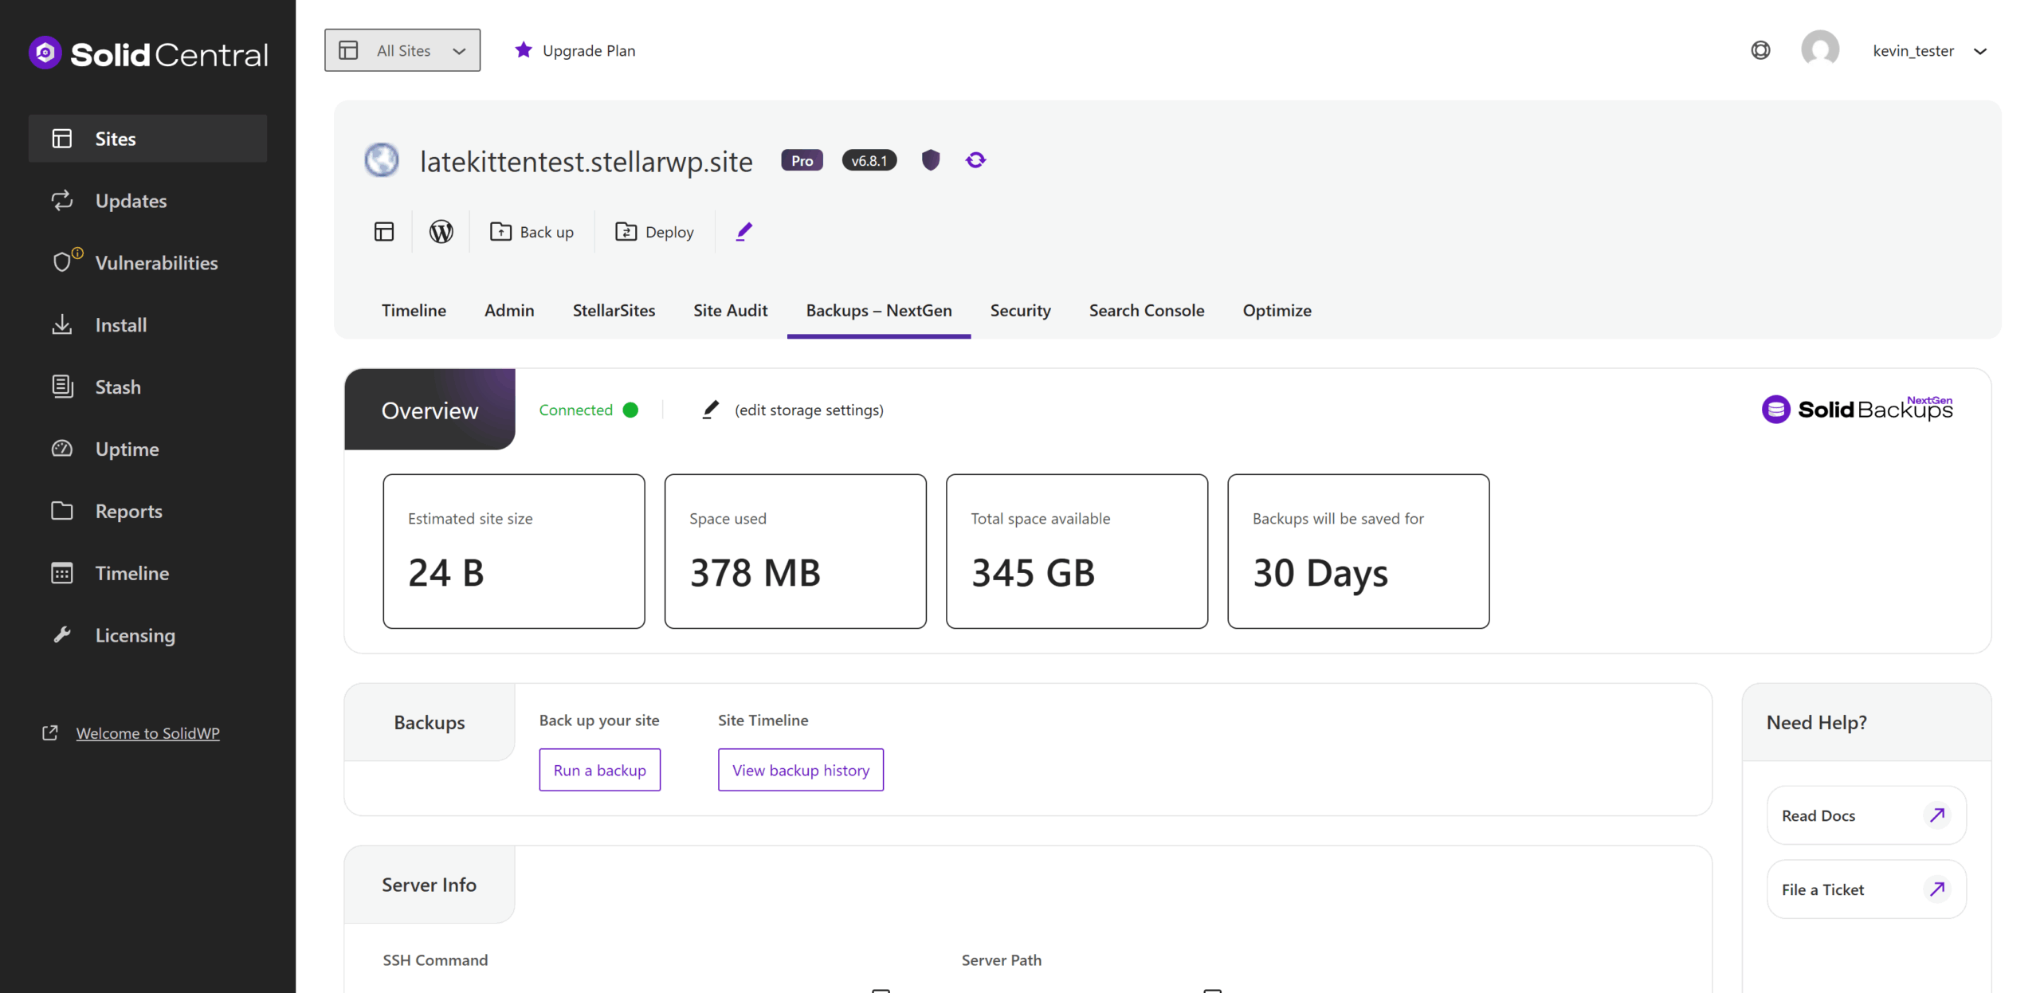Image resolution: width=2040 pixels, height=993 pixels.
Task: Click the help lifesaver icon top right
Action: pyautogui.click(x=1761, y=49)
